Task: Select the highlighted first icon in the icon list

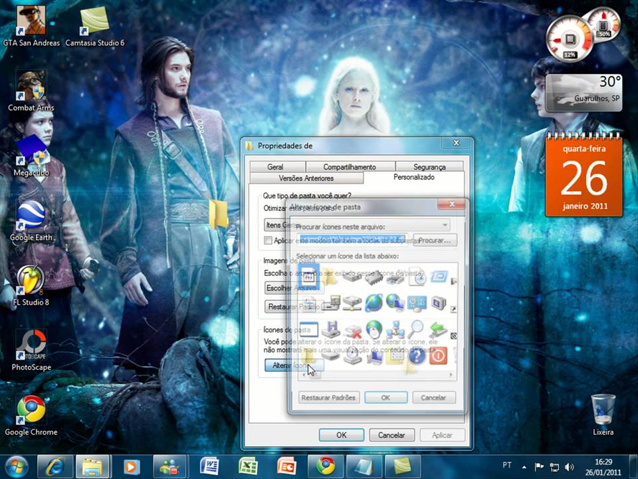Action: click(308, 277)
